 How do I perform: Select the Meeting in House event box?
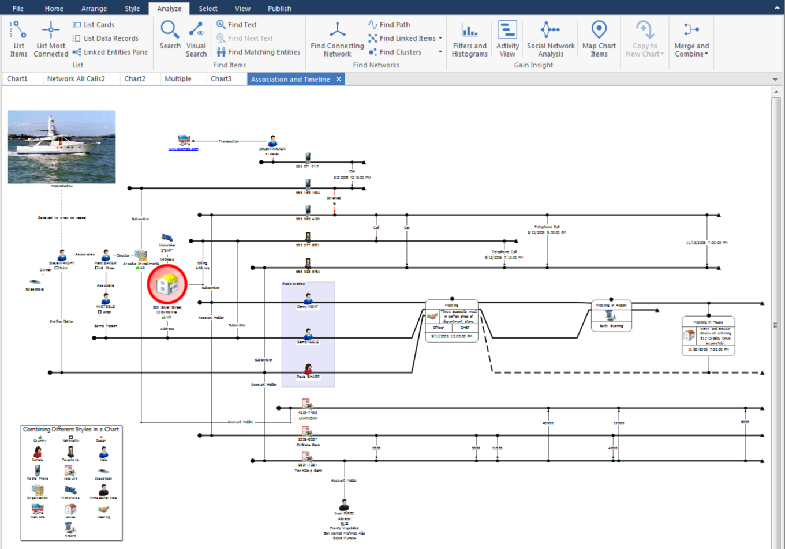tap(708, 336)
